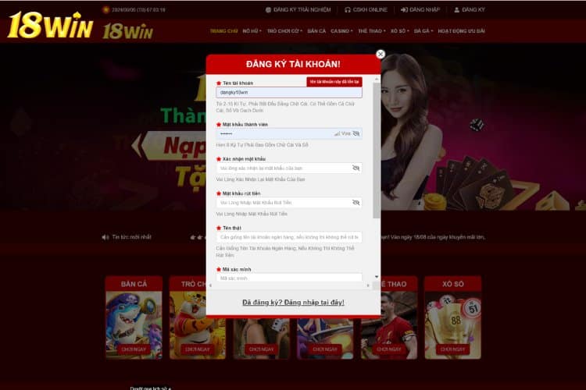The image size is (586, 390).
Task: Toggle visibility of Mật khẩu thành viên
Action: point(356,133)
